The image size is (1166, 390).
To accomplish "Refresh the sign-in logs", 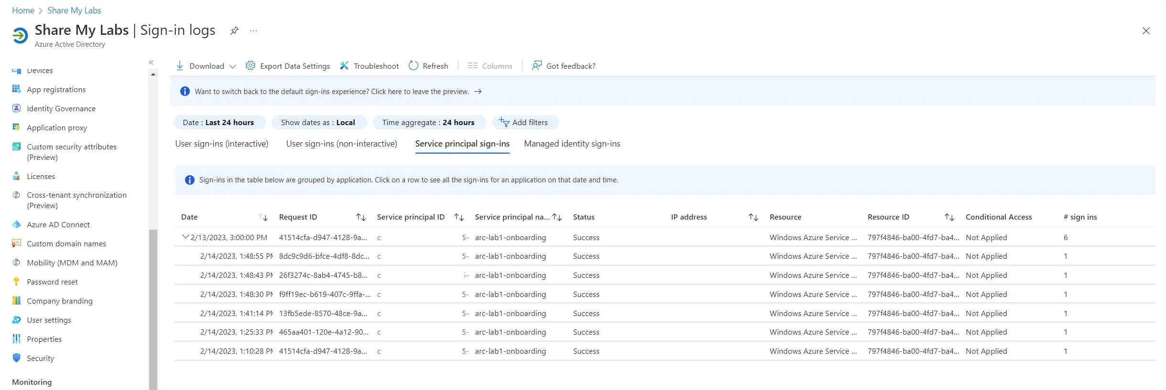I will point(428,66).
